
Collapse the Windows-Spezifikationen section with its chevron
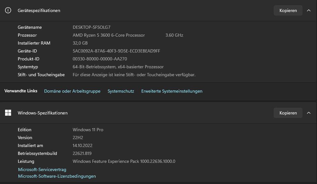pyautogui.click(x=309, y=113)
